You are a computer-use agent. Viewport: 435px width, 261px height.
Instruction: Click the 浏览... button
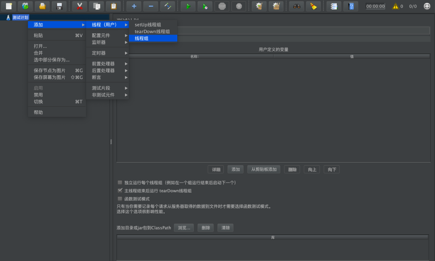point(184,228)
